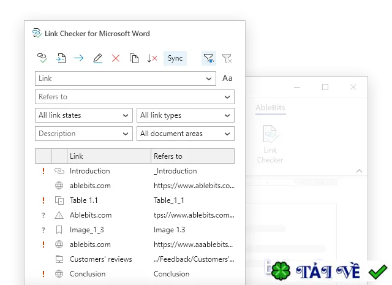
Task: Click the globe icon beside https://www.aaablebits
Action: point(59,245)
